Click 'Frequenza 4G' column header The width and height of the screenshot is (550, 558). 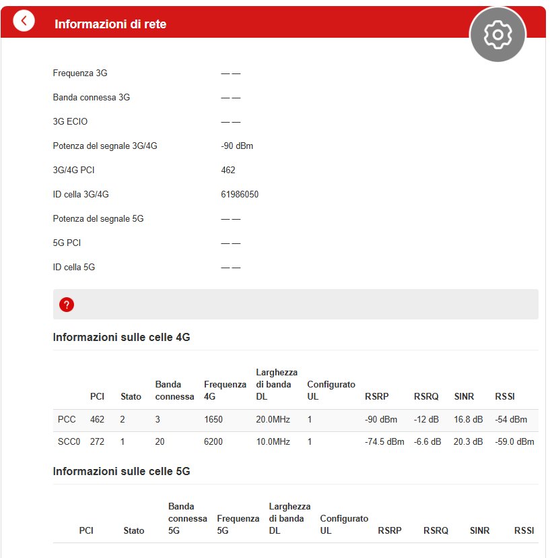coord(225,390)
